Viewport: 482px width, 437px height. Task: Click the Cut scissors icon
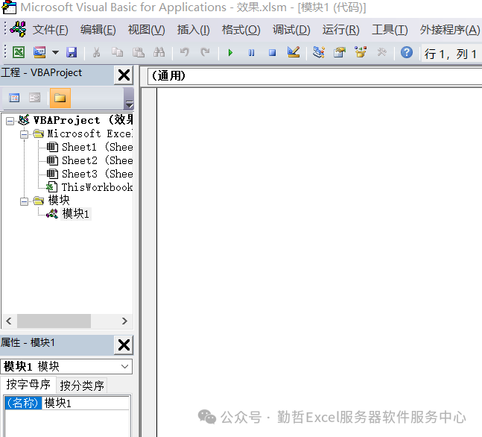[x=96, y=52]
